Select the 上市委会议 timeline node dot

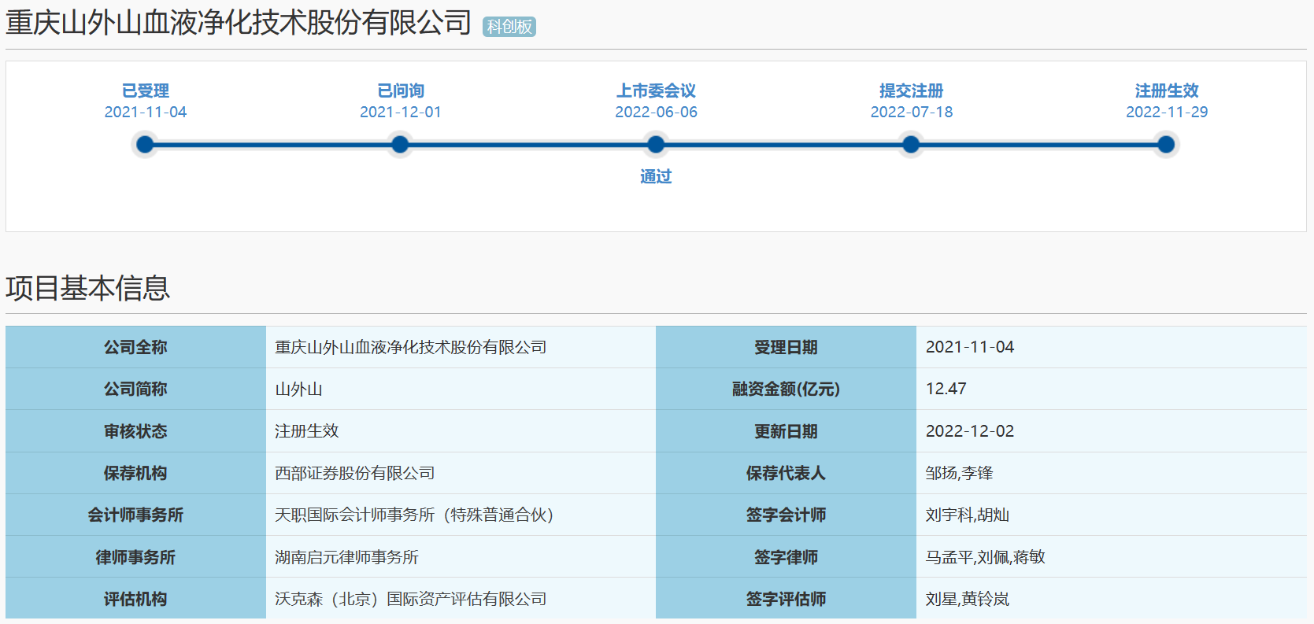[656, 144]
